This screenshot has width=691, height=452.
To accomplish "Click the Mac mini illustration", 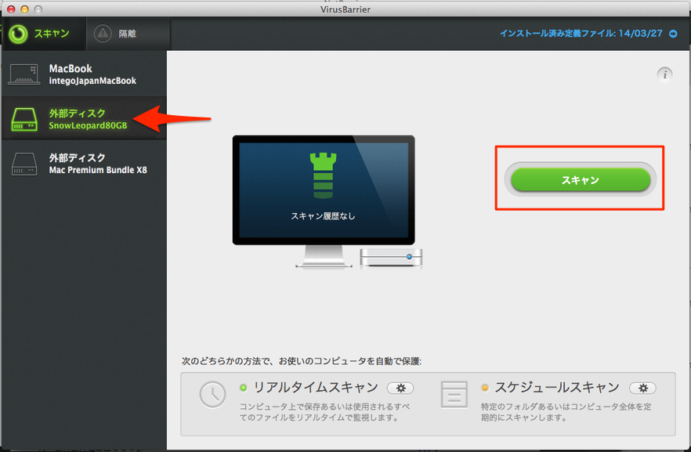I will click(x=391, y=257).
